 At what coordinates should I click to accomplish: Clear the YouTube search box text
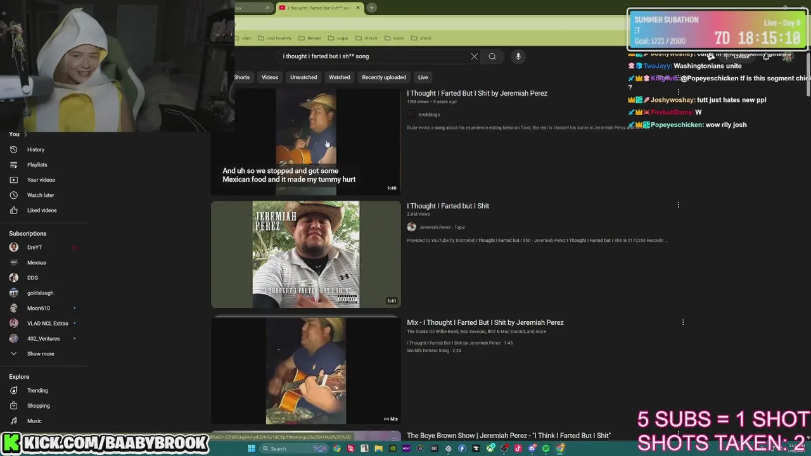click(x=474, y=56)
